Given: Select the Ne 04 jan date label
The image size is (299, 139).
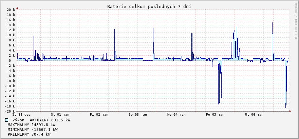Looking at the screenshot, I should click(176, 115).
